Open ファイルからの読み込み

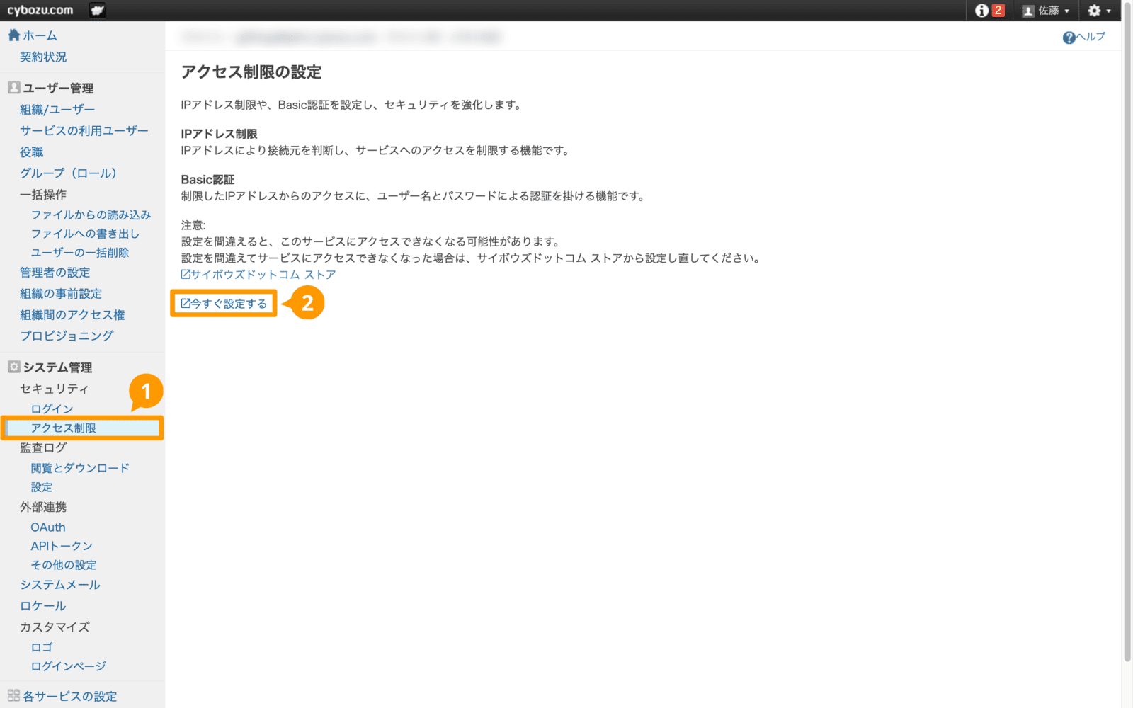(91, 215)
